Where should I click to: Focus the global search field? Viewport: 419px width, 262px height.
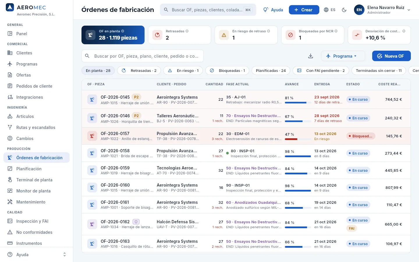pos(208,10)
